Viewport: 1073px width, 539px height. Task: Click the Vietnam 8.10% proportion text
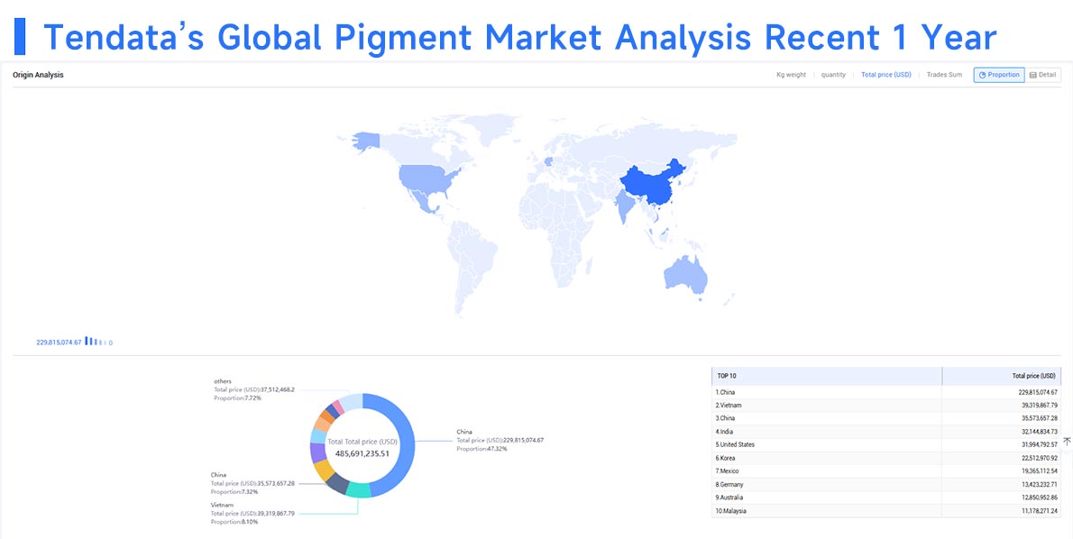pos(234,522)
